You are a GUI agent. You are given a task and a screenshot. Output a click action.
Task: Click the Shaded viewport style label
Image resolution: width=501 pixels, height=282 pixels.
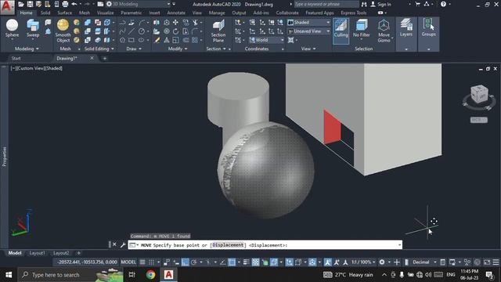[x=54, y=68]
